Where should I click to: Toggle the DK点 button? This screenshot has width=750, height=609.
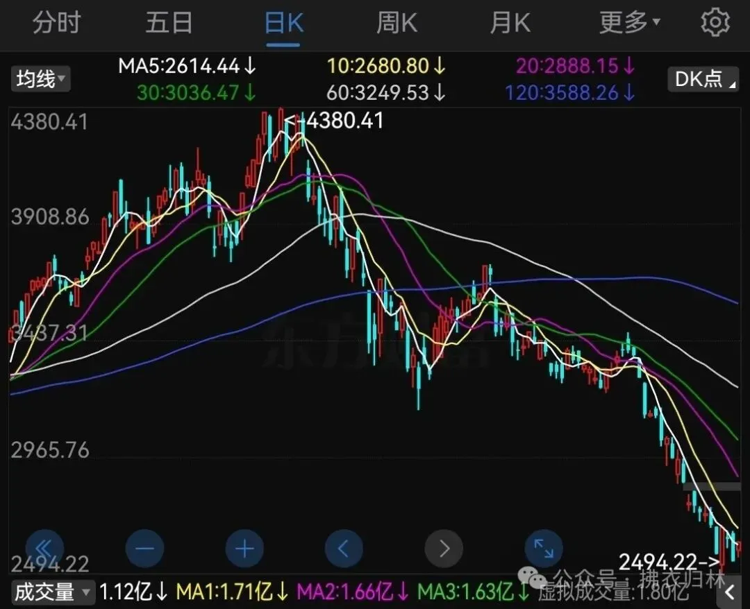pyautogui.click(x=703, y=79)
